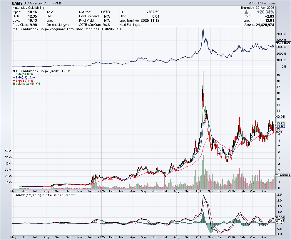This screenshot has height=240, width=291.
Task: Click the EMA(5) 10.92 legend label
Action: 24,74
